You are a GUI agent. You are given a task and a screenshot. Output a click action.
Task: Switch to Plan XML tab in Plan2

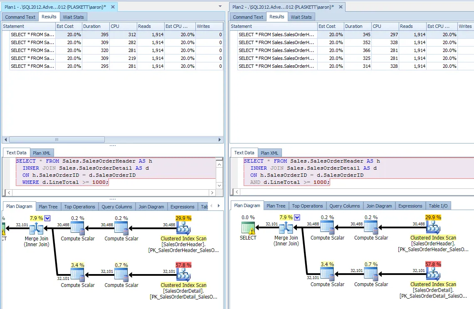point(270,153)
